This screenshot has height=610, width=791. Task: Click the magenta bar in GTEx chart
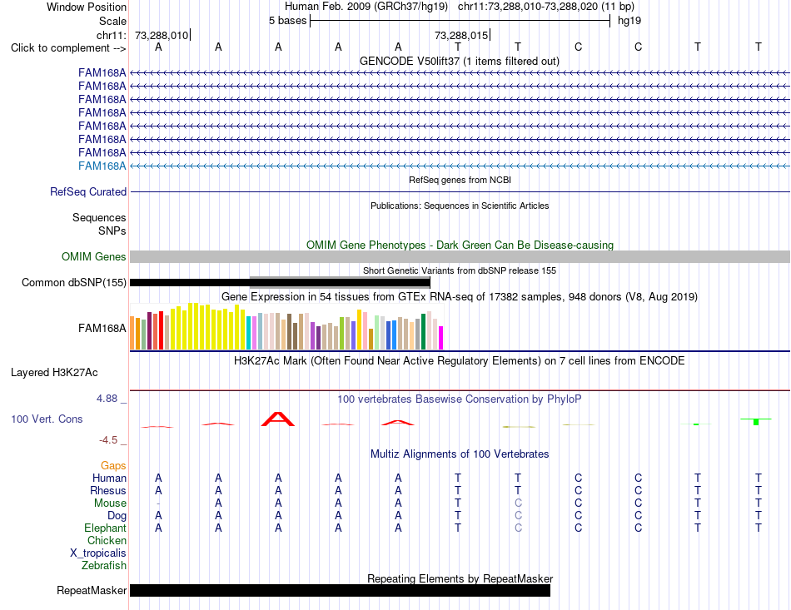(440, 338)
